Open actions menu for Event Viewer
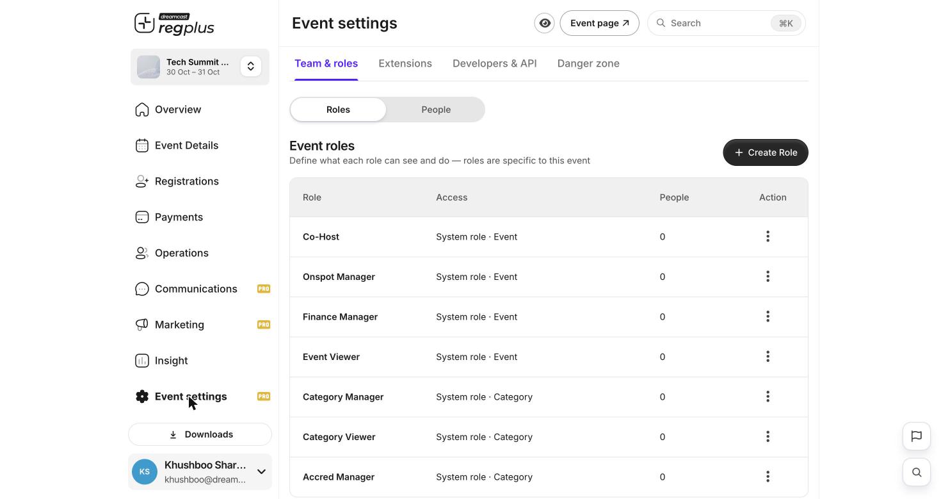This screenshot has height=499, width=941. [768, 357]
